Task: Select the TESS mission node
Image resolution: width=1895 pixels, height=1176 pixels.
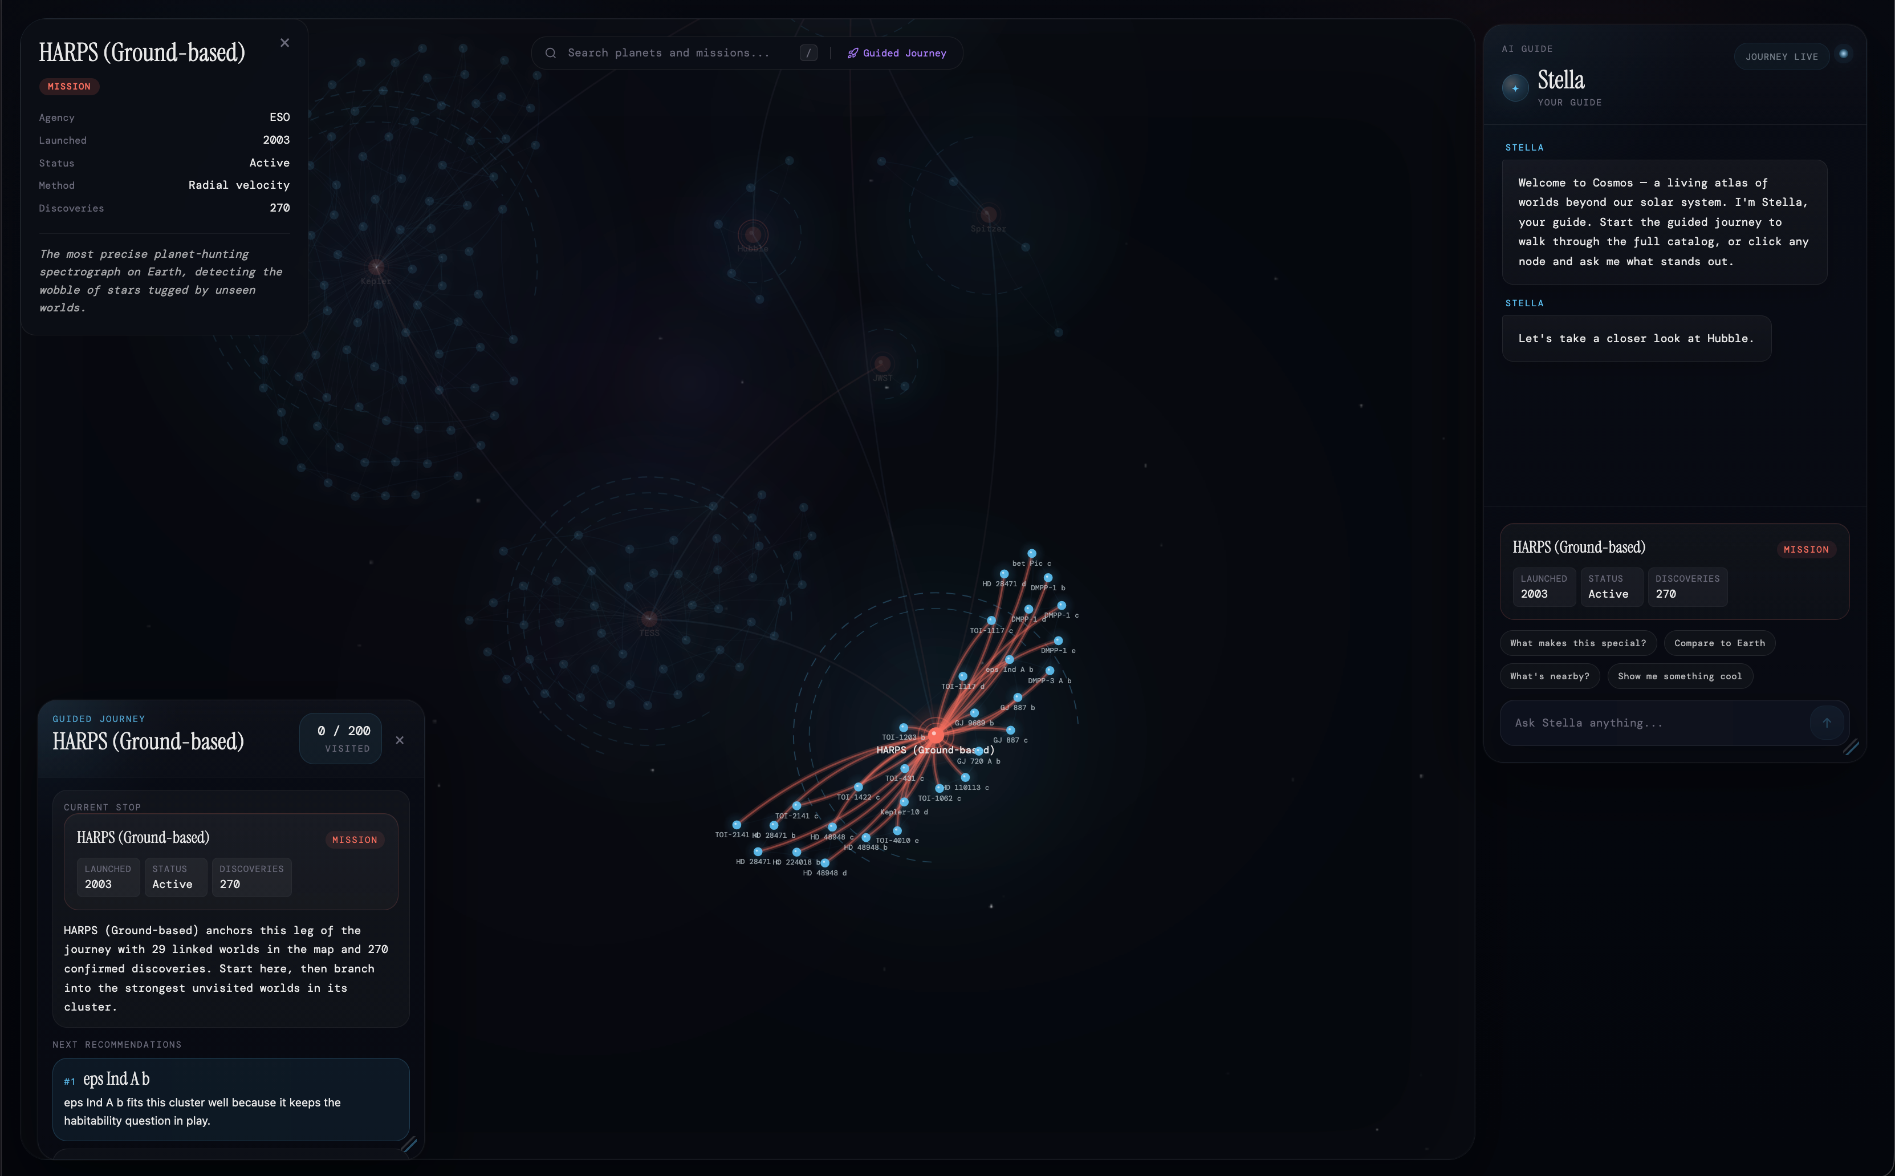Action: click(x=649, y=619)
